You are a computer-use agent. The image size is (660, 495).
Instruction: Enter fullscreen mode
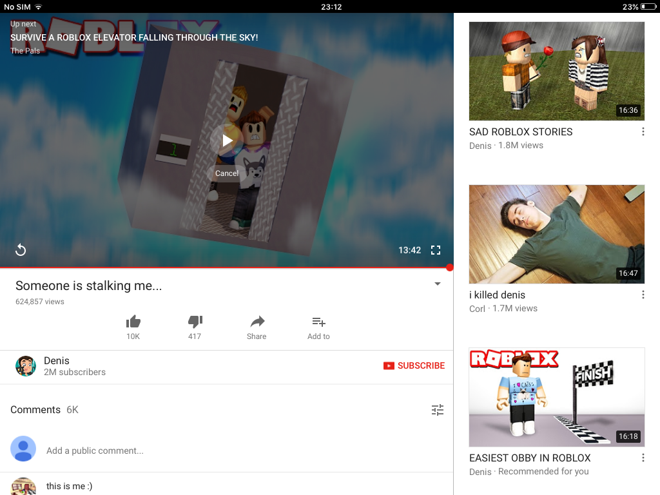[436, 250]
